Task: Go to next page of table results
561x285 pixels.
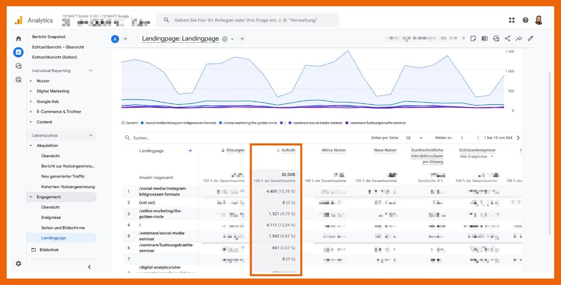Action: [x=518, y=138]
